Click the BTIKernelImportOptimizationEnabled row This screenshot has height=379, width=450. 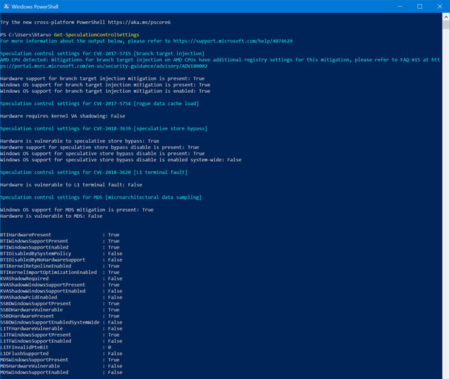tap(60, 272)
